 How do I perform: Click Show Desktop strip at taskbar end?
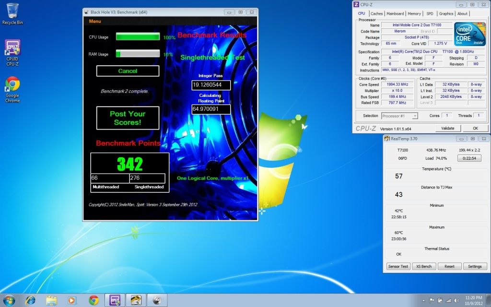click(x=489, y=300)
